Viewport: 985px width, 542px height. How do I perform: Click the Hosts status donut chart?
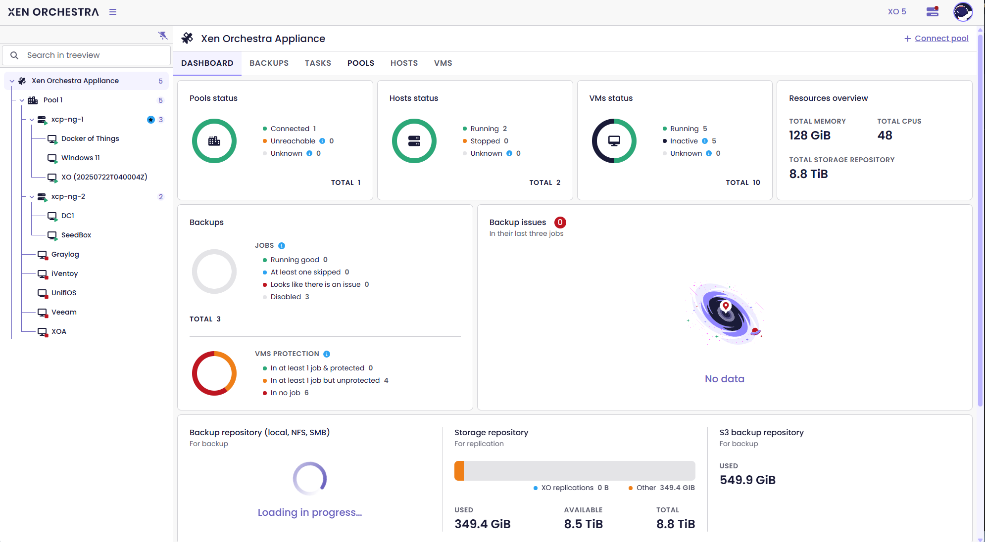click(414, 141)
